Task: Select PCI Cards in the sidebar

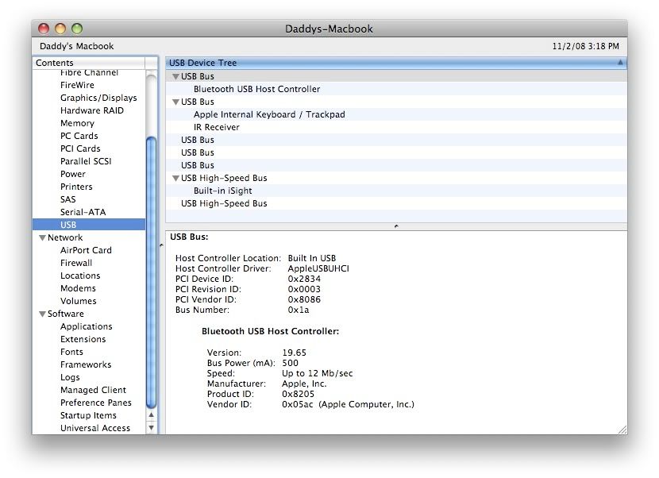Action: pyautogui.click(x=80, y=148)
